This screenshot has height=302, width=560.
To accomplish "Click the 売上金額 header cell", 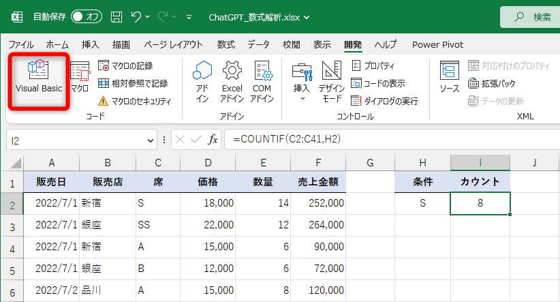I will point(318,182).
